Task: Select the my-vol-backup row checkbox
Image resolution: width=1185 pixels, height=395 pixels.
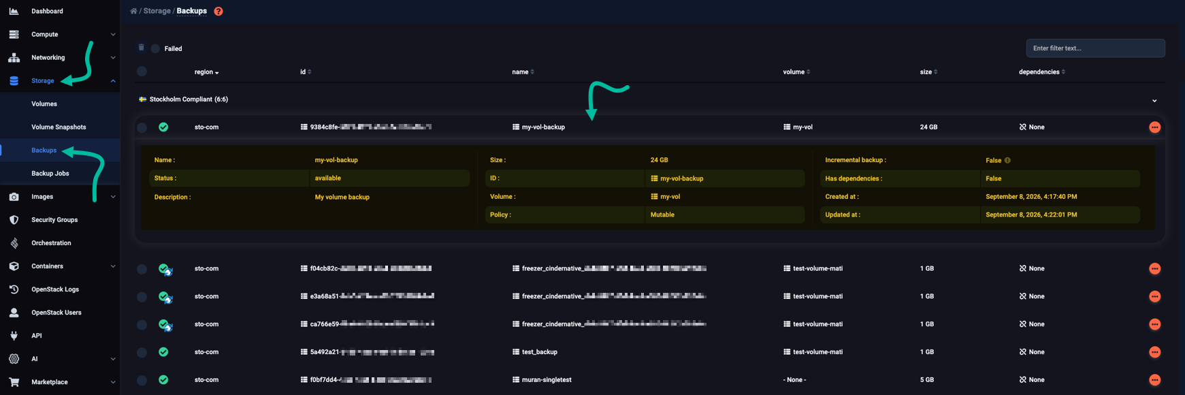Action: point(142,127)
